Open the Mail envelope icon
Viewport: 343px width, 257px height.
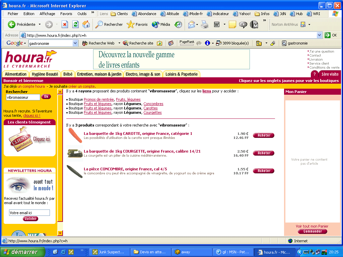tap(191, 24)
